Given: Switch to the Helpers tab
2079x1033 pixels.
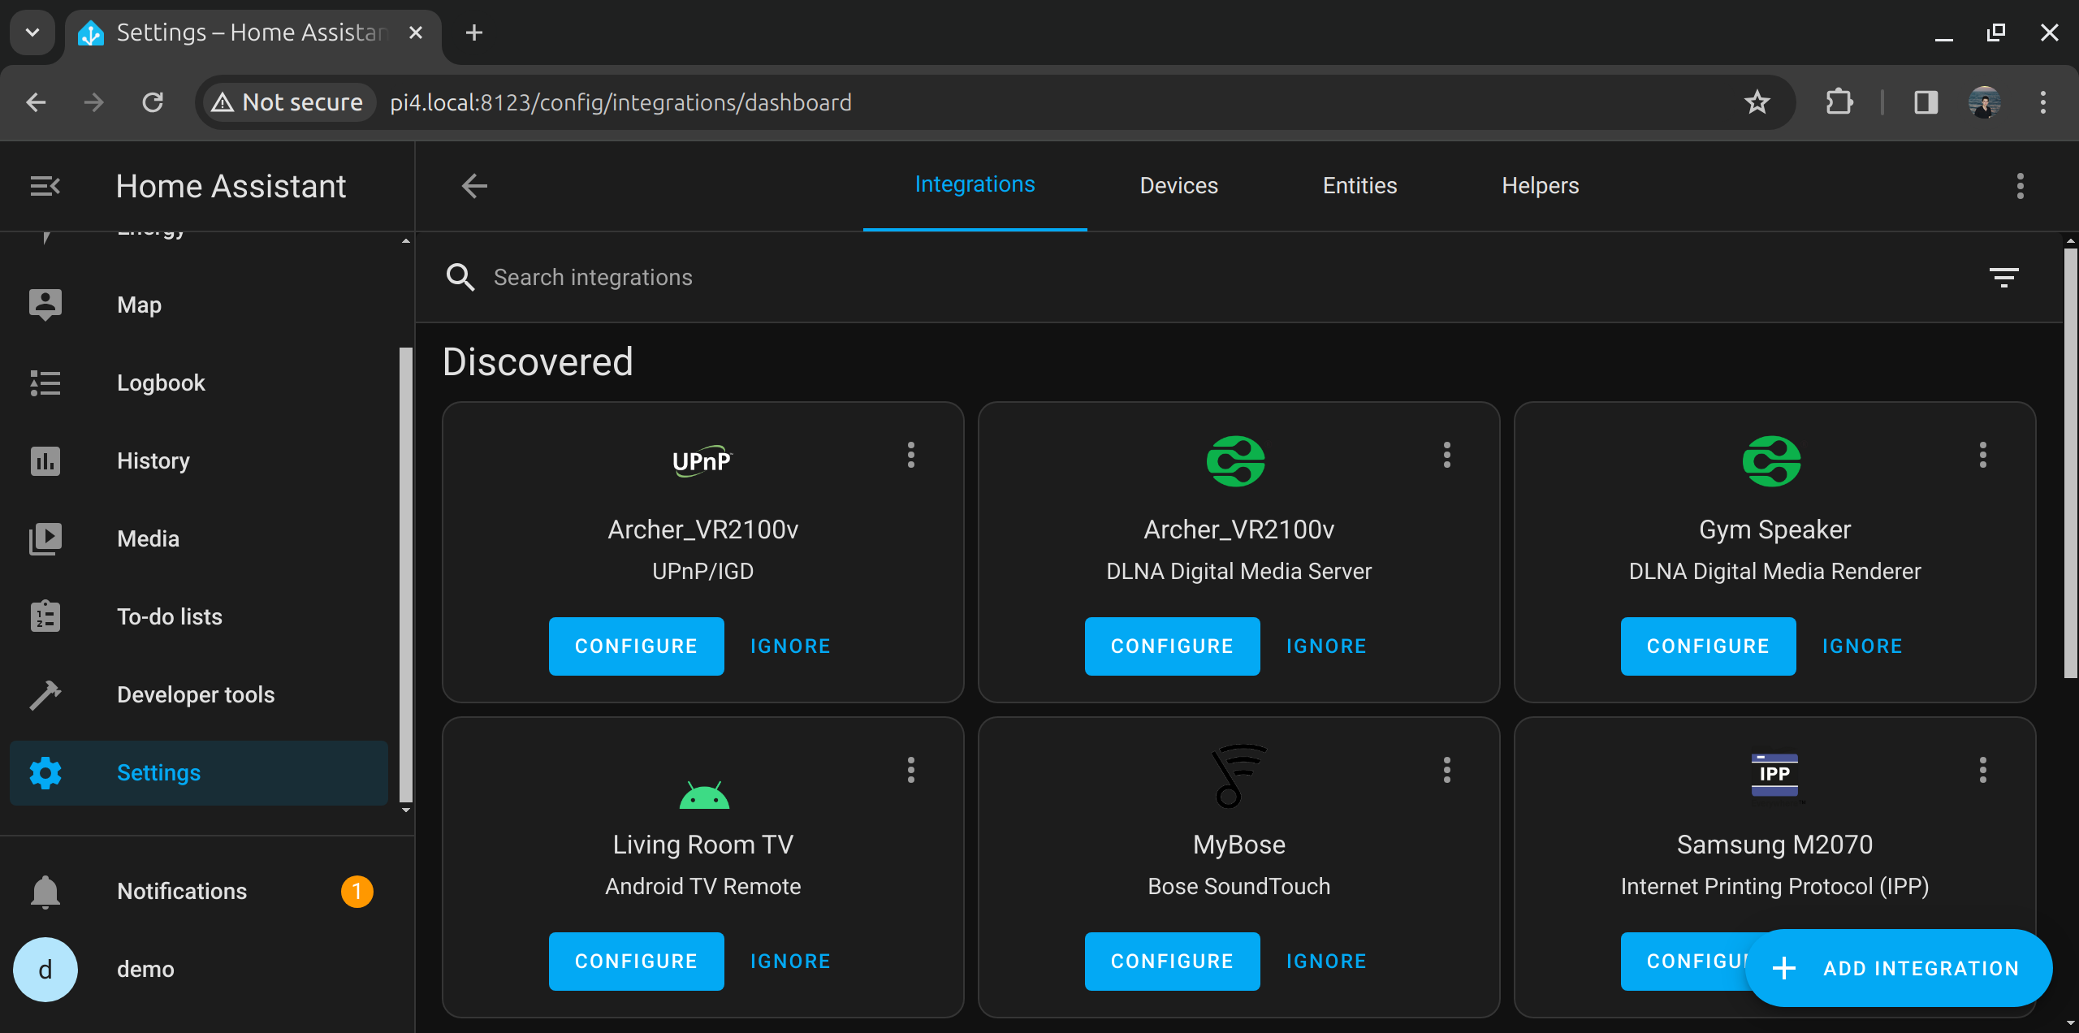Looking at the screenshot, I should pyautogui.click(x=1540, y=186).
